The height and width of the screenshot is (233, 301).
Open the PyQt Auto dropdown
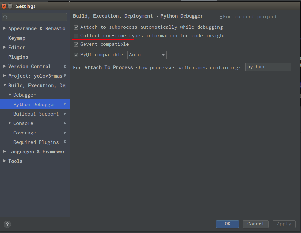point(147,55)
